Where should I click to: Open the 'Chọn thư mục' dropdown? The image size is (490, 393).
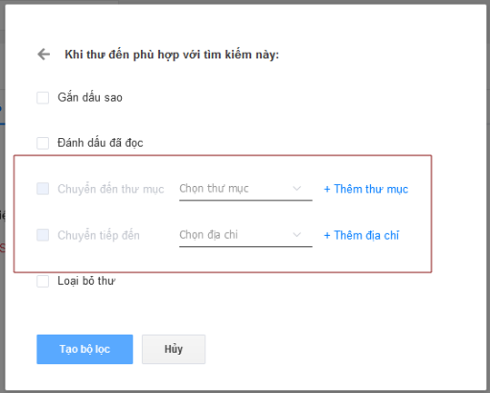pos(245,189)
